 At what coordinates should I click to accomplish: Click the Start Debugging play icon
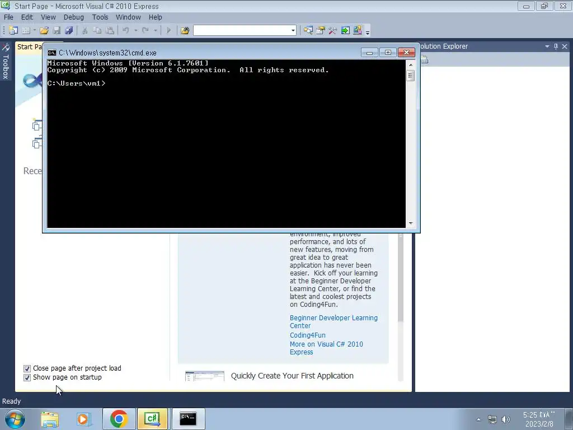coord(168,30)
